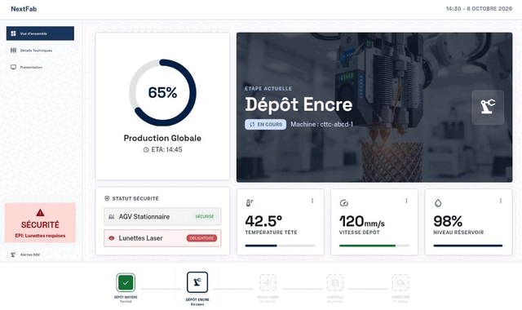Click the NextFab logo

(x=24, y=9)
